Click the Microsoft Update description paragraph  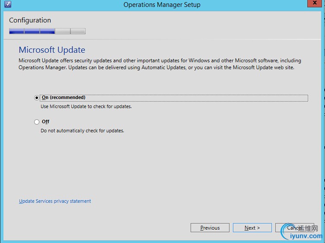click(160, 64)
